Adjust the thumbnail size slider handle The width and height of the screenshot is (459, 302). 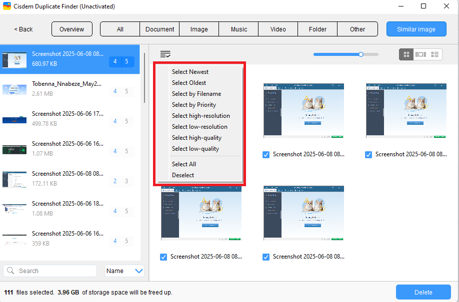(361, 54)
